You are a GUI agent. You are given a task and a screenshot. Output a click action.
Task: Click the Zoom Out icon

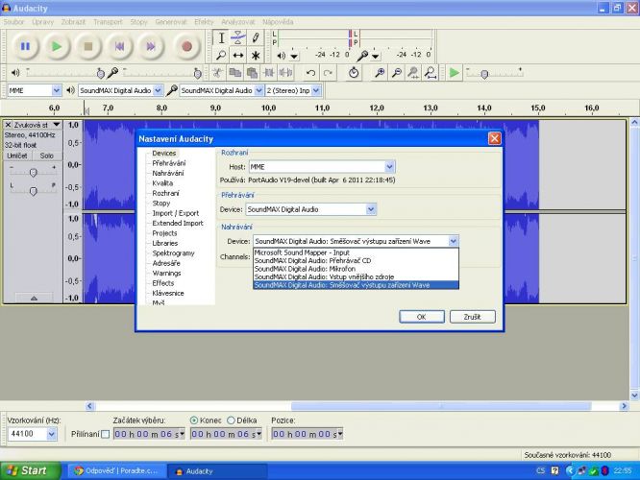click(x=396, y=73)
